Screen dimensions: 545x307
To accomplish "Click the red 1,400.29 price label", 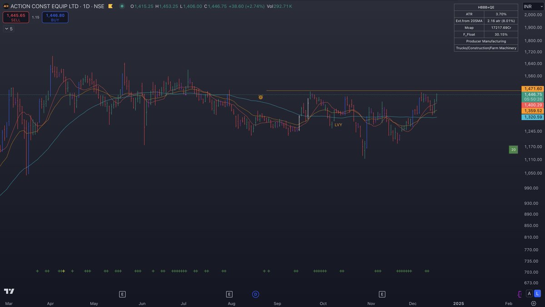I will click(x=532, y=105).
